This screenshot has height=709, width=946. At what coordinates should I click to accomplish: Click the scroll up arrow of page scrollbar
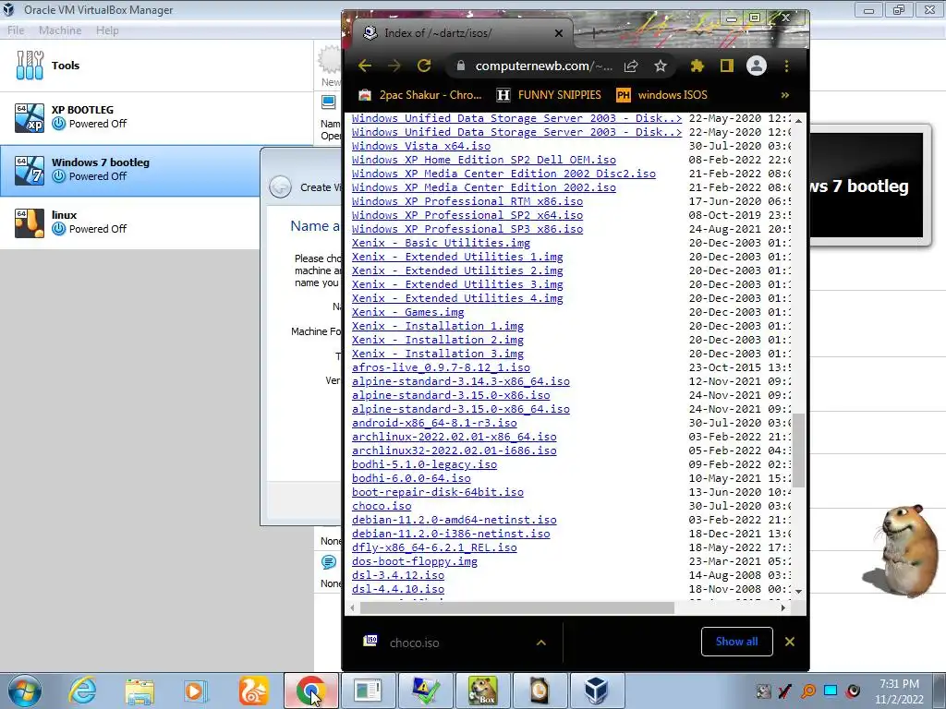798,121
